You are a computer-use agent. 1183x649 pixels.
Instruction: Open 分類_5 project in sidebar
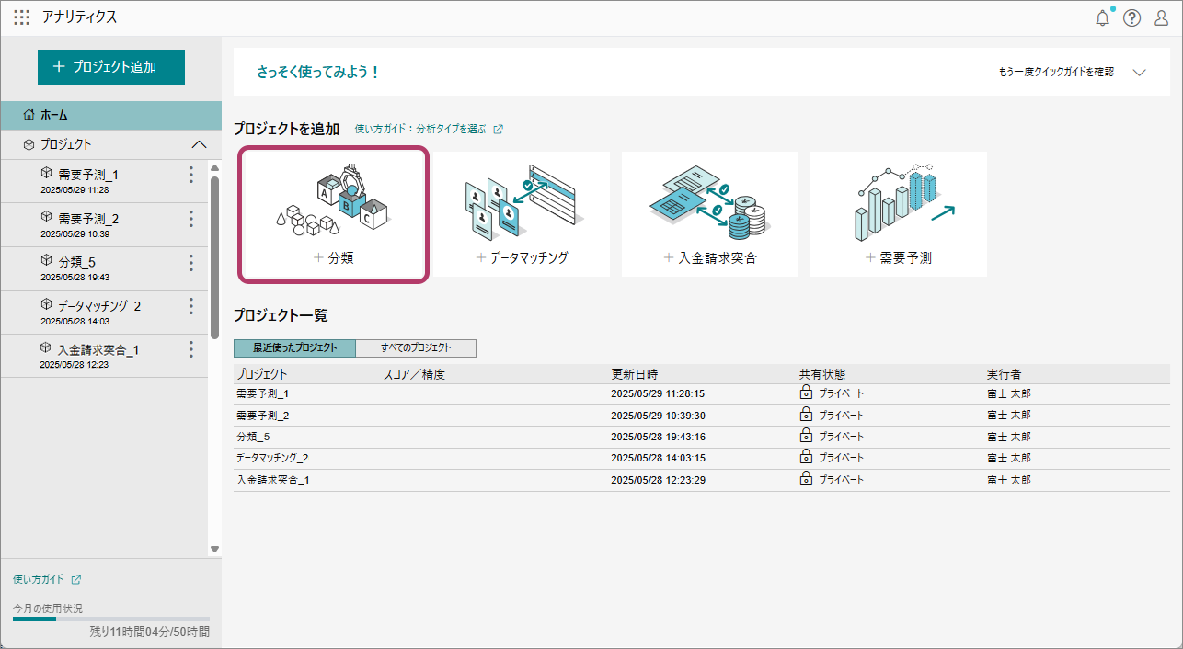[x=104, y=269]
